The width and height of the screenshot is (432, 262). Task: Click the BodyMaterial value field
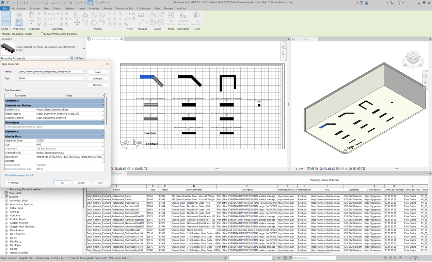pyautogui.click(x=69, y=110)
